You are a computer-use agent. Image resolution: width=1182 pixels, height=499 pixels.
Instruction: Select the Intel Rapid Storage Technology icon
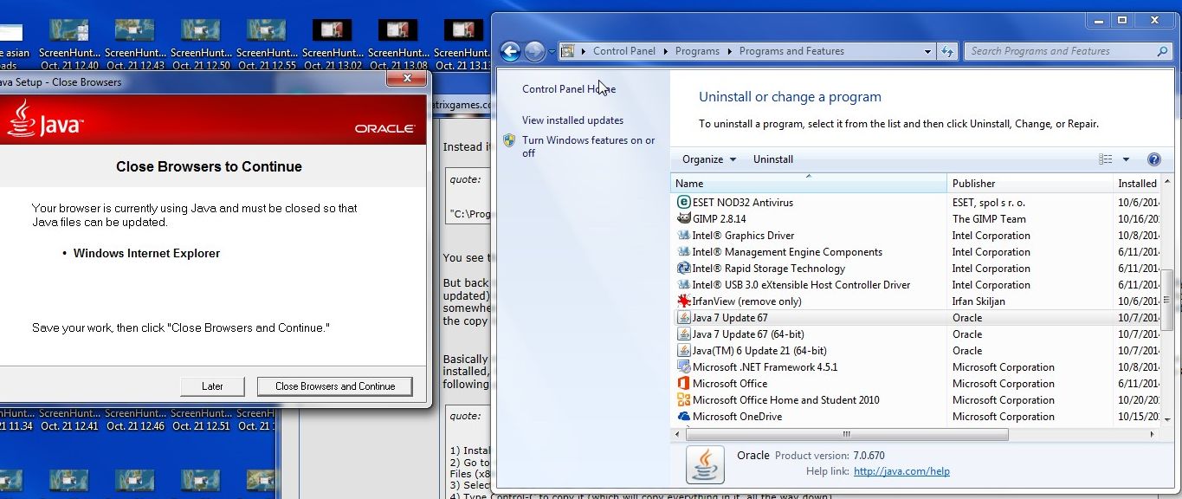(684, 268)
